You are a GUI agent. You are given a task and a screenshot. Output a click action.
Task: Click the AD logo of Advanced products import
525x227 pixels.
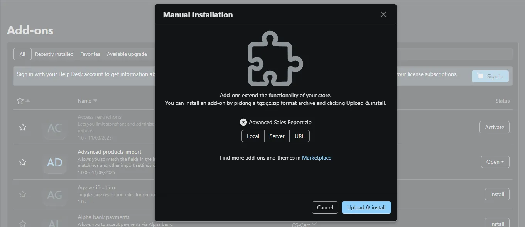[55, 162]
